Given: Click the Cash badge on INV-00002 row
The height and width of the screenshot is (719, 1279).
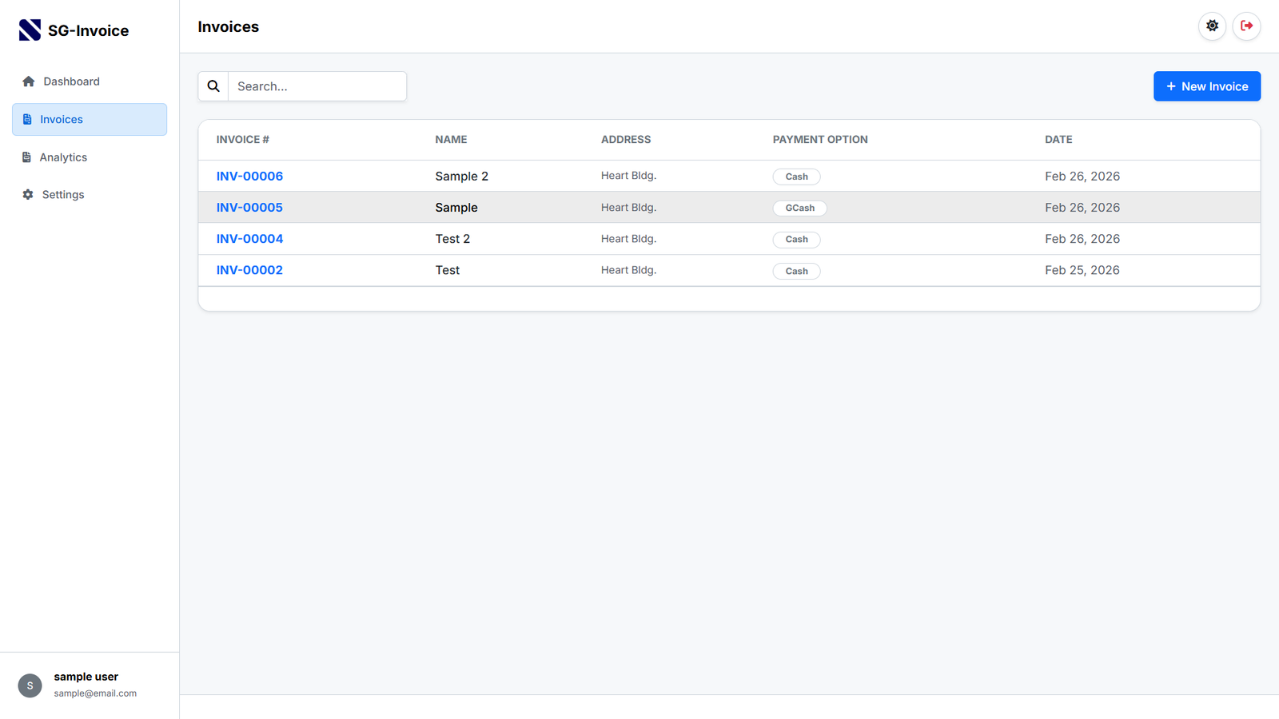Looking at the screenshot, I should 796,271.
